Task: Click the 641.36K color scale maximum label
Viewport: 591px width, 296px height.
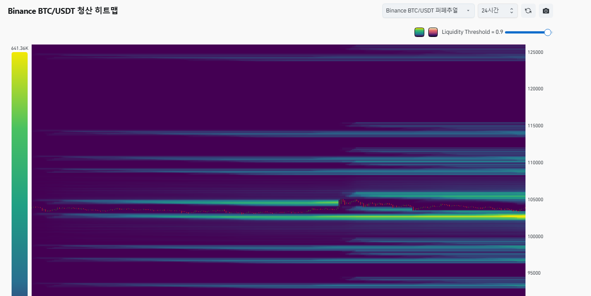Action: 20,48
